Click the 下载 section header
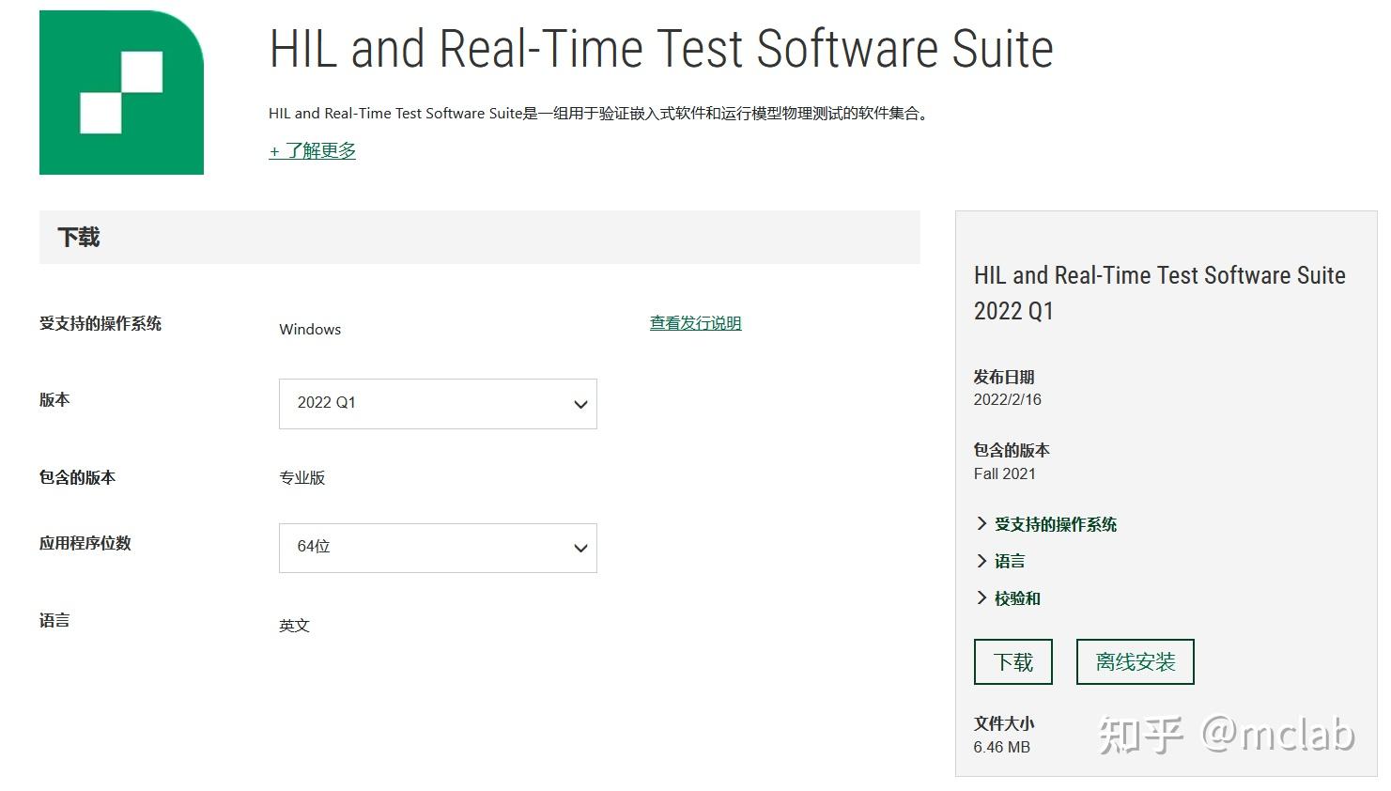 (x=479, y=237)
